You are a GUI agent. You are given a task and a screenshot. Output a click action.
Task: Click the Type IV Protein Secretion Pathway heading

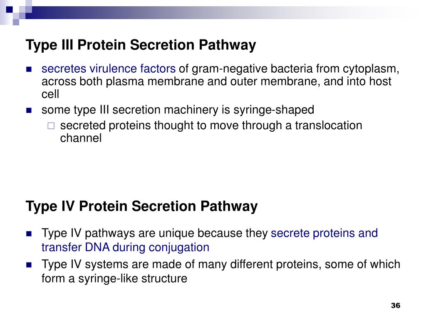[141, 206]
